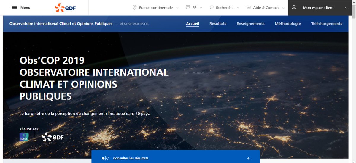Click OBSERVATOIRE INTERNATIONAL heading line
This screenshot has width=356, height=163.
pos(94,72)
